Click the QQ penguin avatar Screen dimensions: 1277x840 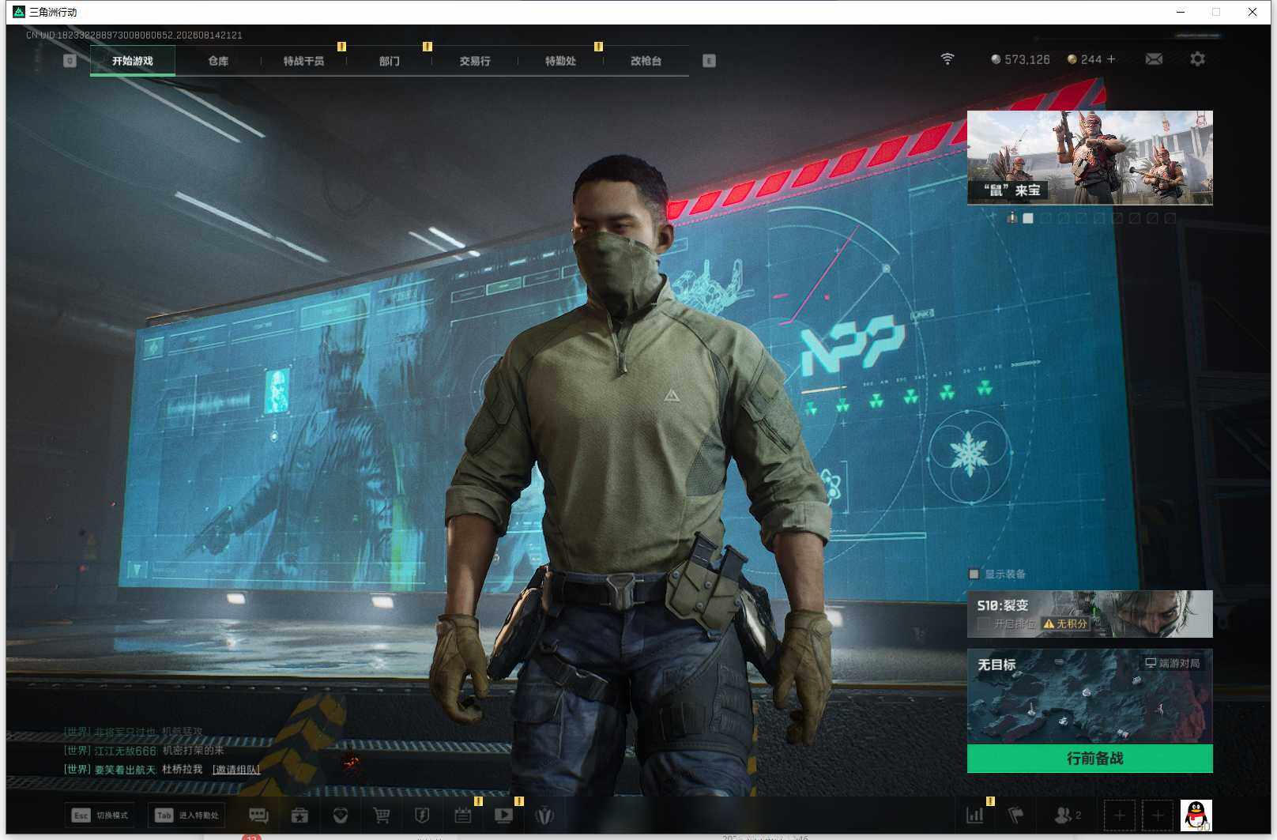pos(1196,816)
